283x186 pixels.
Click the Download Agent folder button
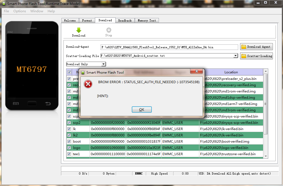[x=256, y=47]
